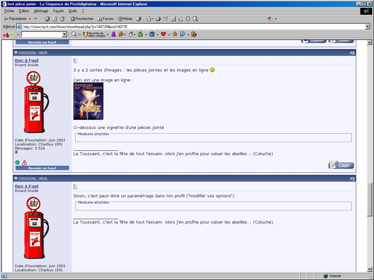Open the address bar URL dropdown
Image resolution: width=374 pixels, height=280 pixels.
[367, 27]
